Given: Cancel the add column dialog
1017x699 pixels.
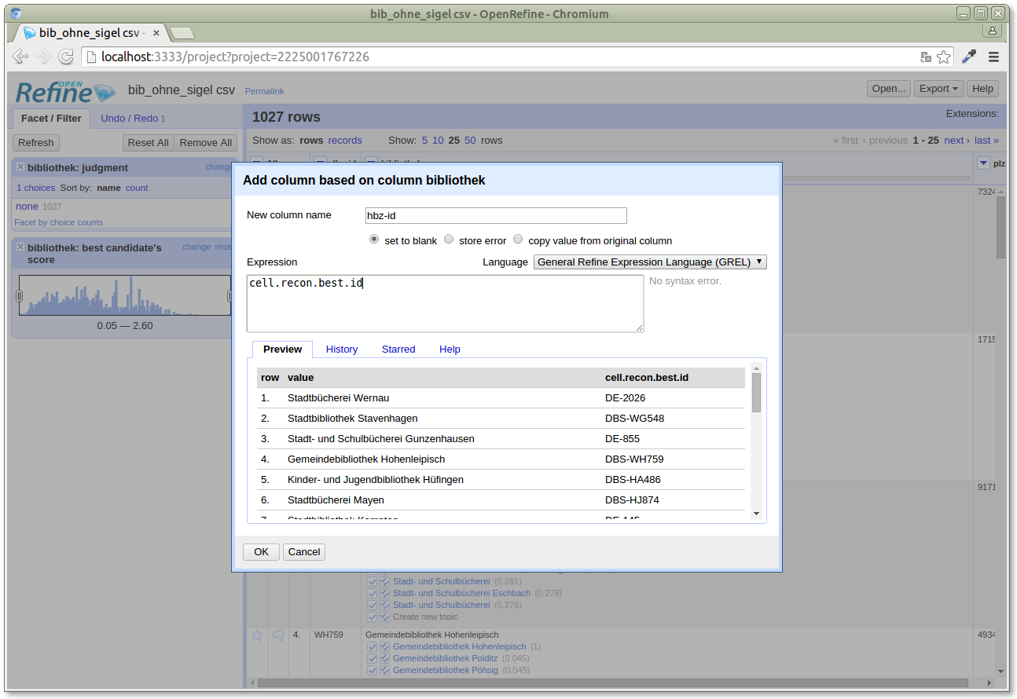Looking at the screenshot, I should [x=304, y=552].
